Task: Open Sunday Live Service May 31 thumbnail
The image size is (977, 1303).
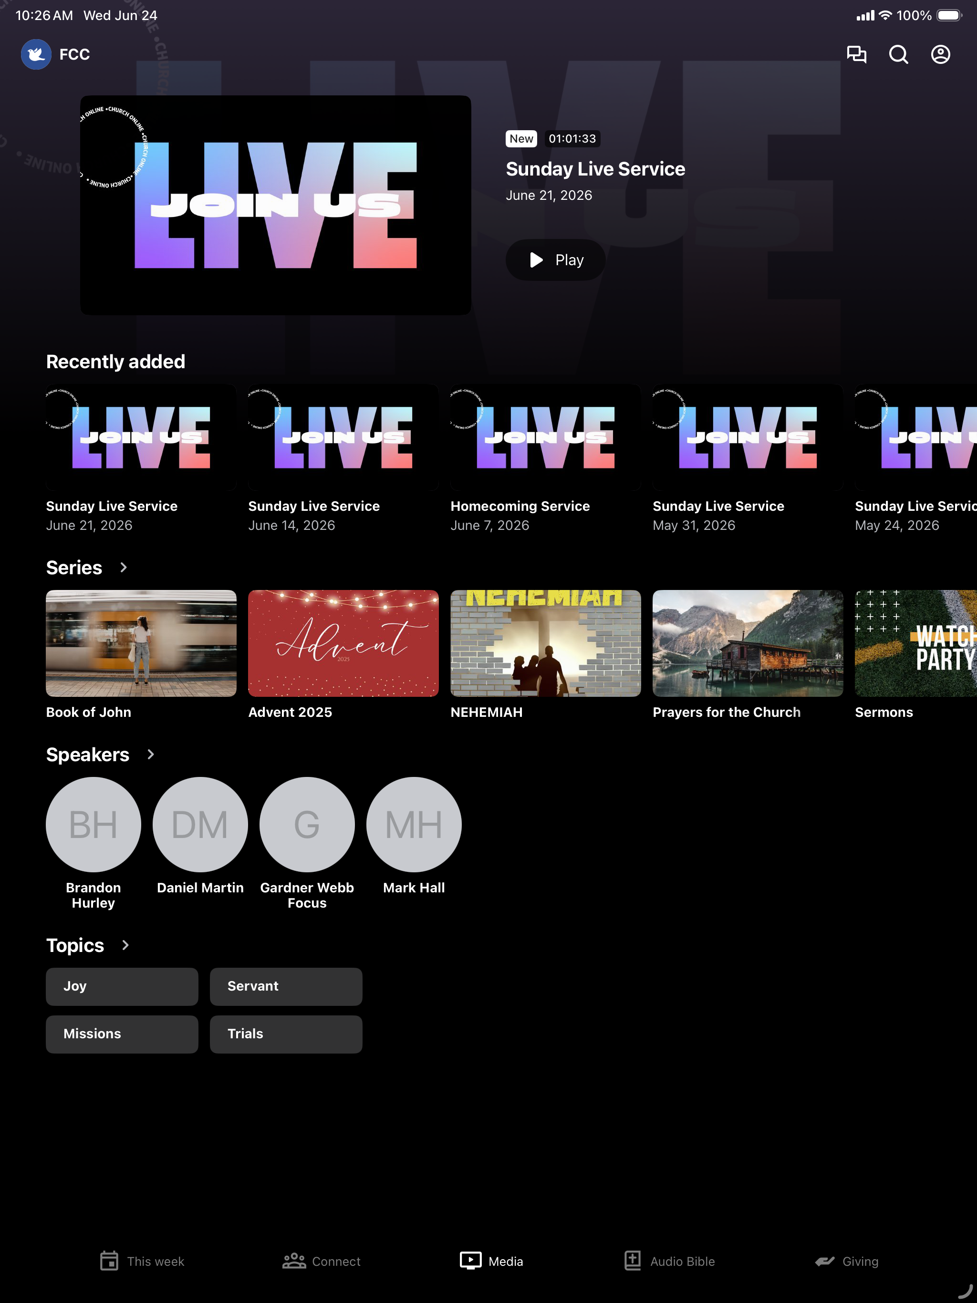Action: 747,437
